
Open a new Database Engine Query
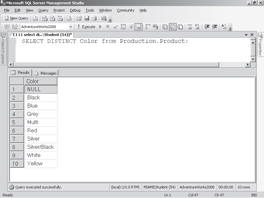(35, 18)
